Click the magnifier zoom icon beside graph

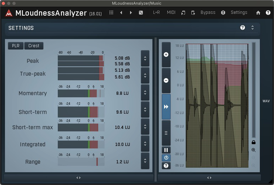pyautogui.click(x=253, y=150)
